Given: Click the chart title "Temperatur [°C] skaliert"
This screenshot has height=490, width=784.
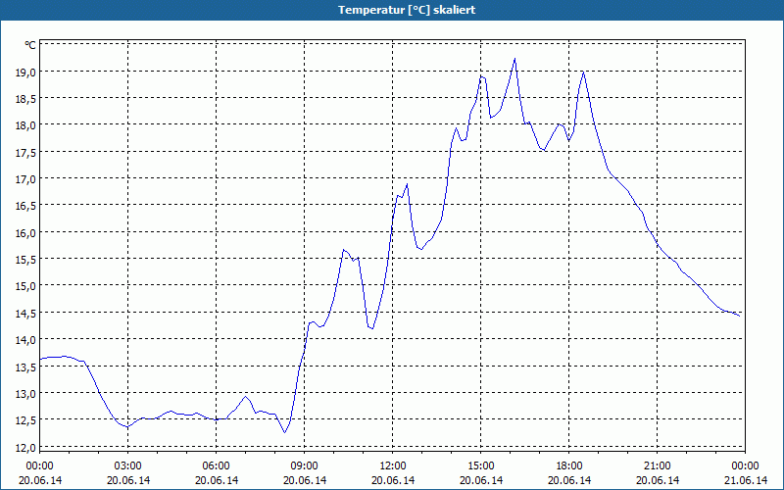Looking at the screenshot, I should coord(407,10).
